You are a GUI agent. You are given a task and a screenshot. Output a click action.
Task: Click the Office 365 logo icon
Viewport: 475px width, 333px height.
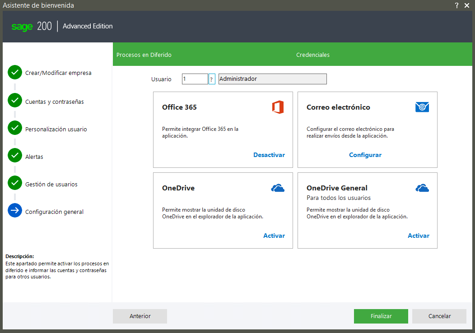click(x=278, y=107)
